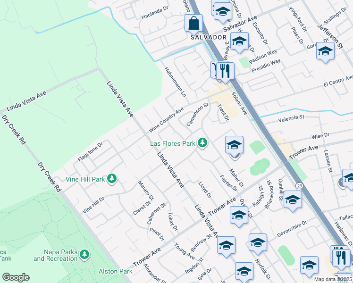
Task: Click the Map data ©2025 attribution
Action: click(x=333, y=280)
